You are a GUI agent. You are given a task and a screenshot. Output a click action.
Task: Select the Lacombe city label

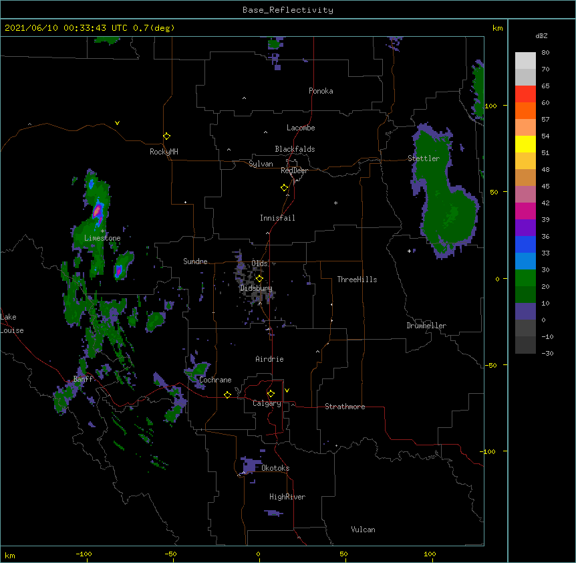[x=301, y=128]
